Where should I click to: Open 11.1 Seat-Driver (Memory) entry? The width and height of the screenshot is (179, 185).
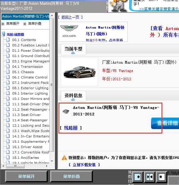[x=31, y=104]
